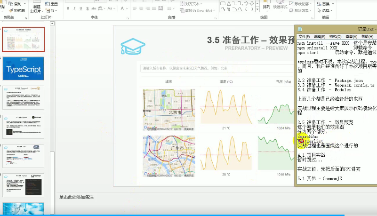Click the Copy (复制) button
377x216 pixels.
[x=15, y=4]
